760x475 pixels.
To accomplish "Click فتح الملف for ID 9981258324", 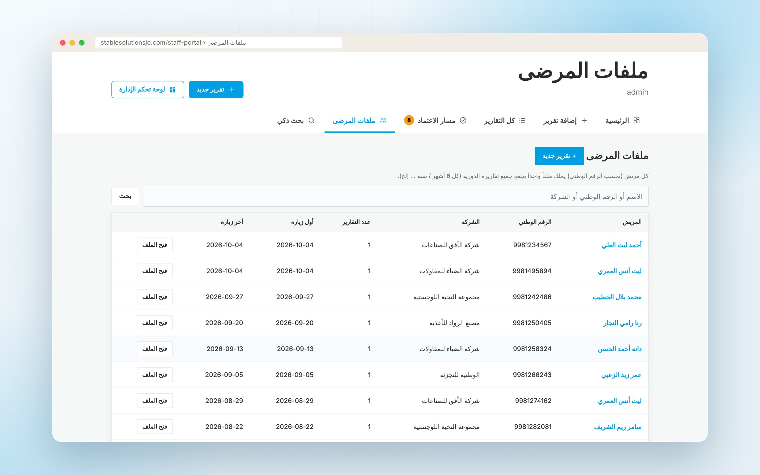I will (x=155, y=349).
